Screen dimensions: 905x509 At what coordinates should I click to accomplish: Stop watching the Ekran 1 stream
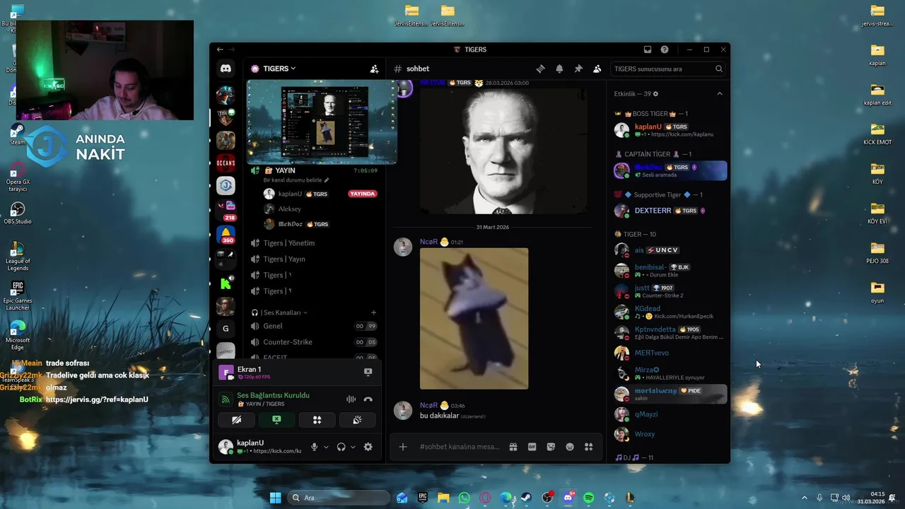click(368, 371)
